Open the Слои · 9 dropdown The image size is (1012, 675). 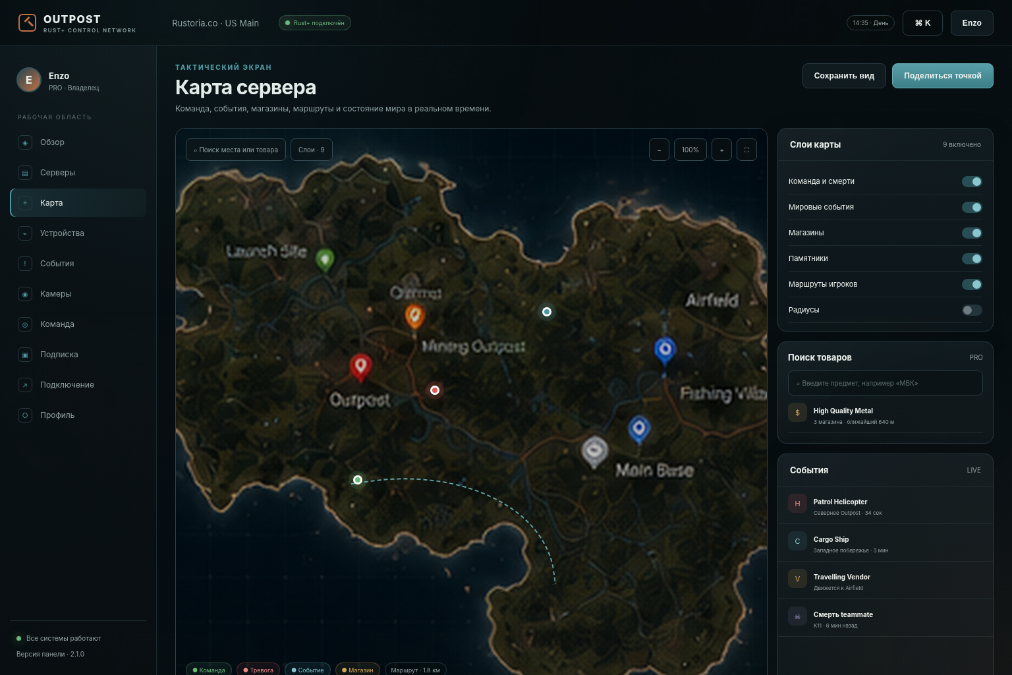pos(312,150)
